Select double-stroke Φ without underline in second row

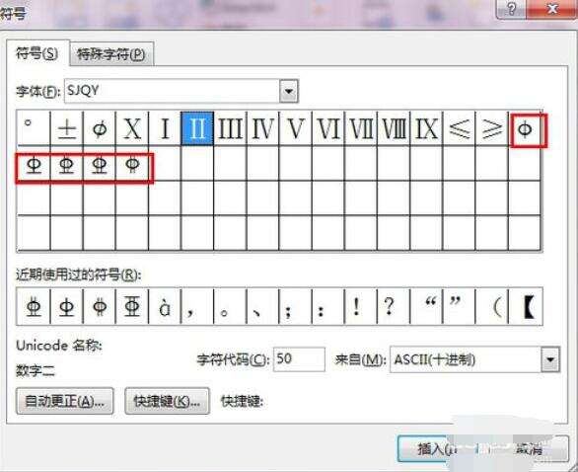click(x=132, y=165)
